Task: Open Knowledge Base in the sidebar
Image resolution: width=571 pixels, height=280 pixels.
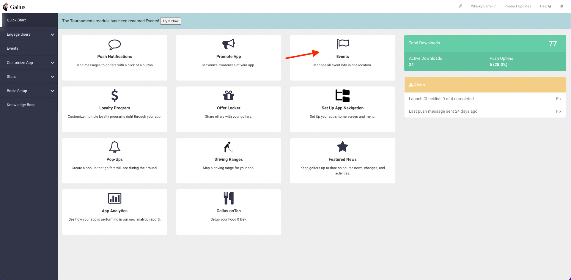Action: tap(29, 105)
